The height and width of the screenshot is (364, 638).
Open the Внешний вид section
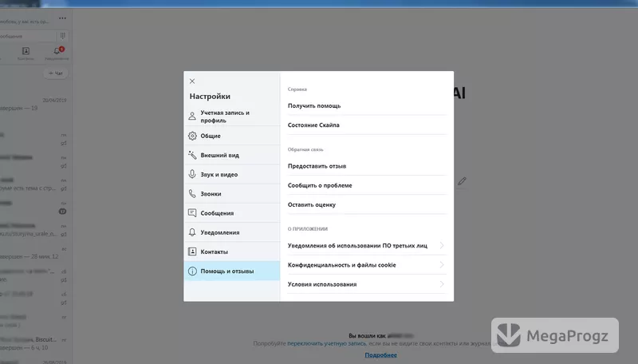232,155
